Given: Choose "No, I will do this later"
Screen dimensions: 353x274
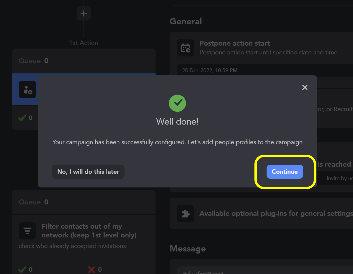Looking at the screenshot, I should (88, 172).
